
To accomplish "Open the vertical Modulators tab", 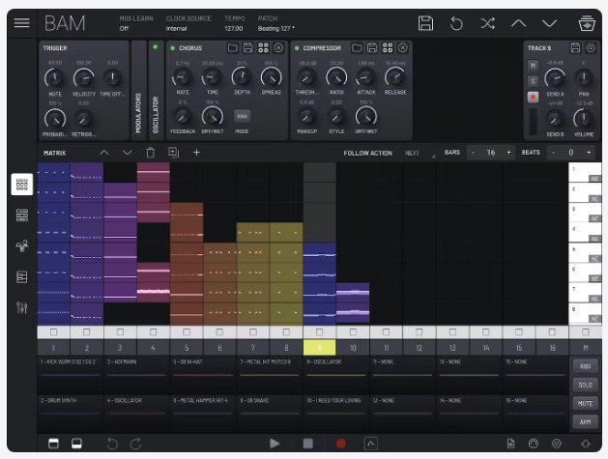I will pos(139,90).
